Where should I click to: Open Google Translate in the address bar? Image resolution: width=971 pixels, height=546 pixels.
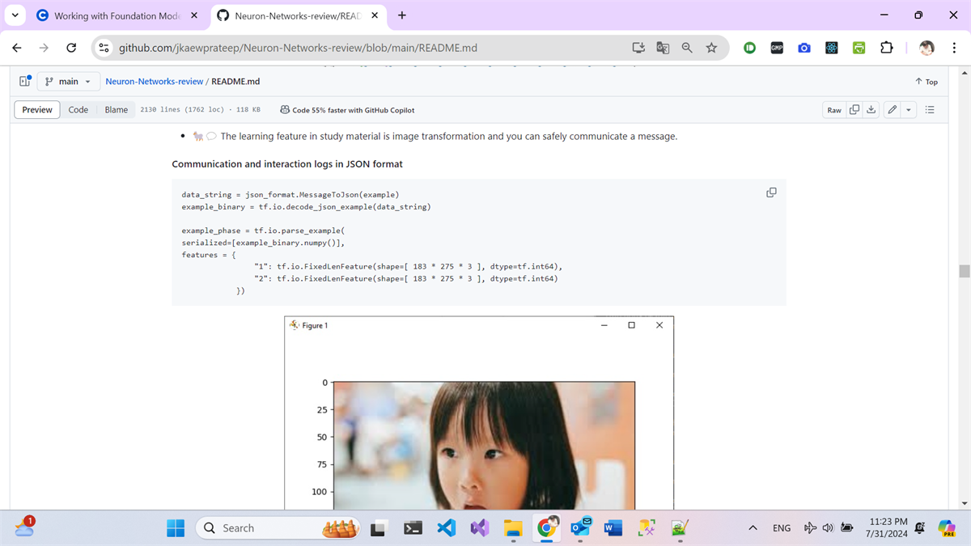pyautogui.click(x=663, y=48)
